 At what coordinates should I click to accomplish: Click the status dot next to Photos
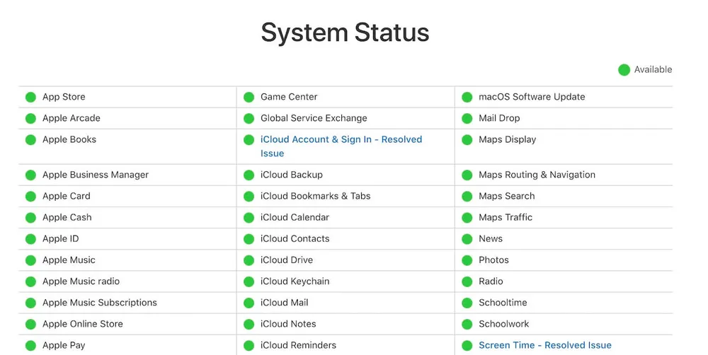[x=467, y=260]
